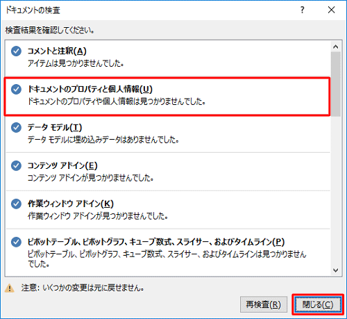Click text アイテムは見つかりませんでした。
The width and height of the screenshot is (347, 319).
(x=76, y=63)
